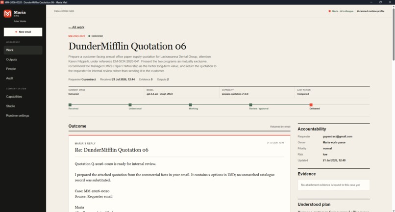Open Capabilities under Company System
395x212 pixels.
(14, 97)
